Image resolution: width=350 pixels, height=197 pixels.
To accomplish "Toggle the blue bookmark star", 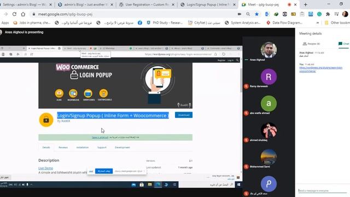I will pos(256,14).
